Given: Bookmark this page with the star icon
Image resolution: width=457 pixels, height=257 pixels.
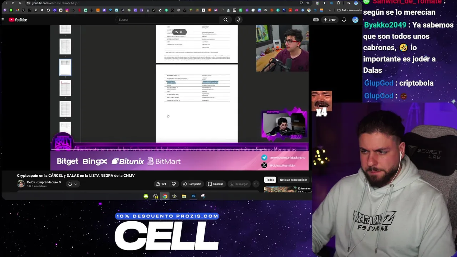Looking at the screenshot, I should 307,3.
